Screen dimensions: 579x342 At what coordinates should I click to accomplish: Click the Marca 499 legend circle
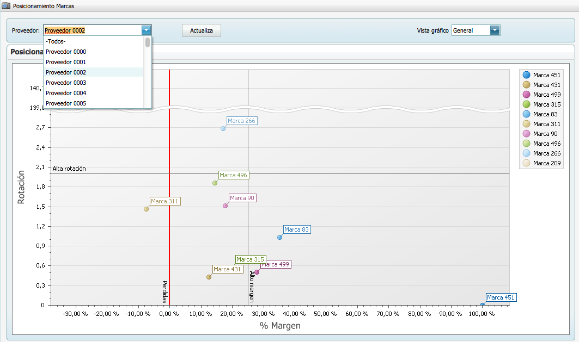[526, 95]
